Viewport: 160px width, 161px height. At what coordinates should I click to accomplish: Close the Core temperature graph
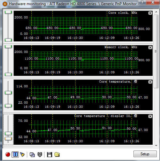click(x=150, y=82)
